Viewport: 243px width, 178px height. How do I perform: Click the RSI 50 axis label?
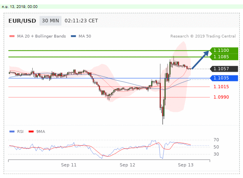[x=216, y=147]
